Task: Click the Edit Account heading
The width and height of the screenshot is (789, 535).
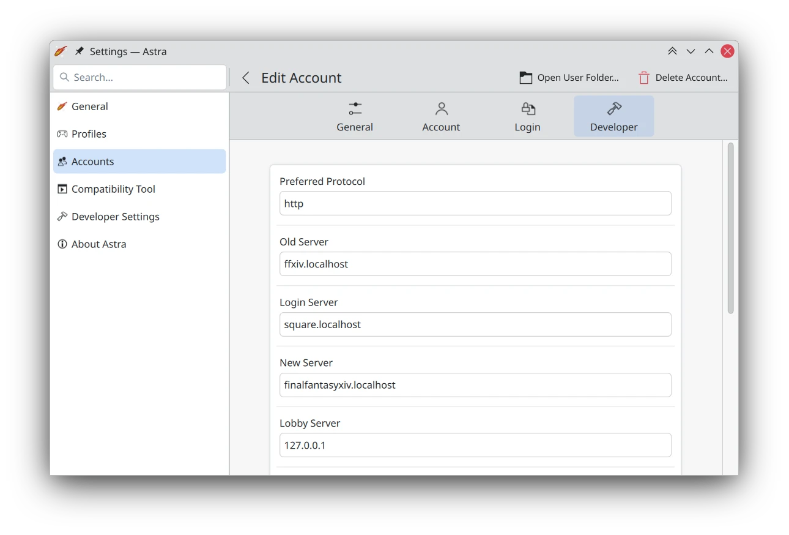Action: [x=301, y=78]
